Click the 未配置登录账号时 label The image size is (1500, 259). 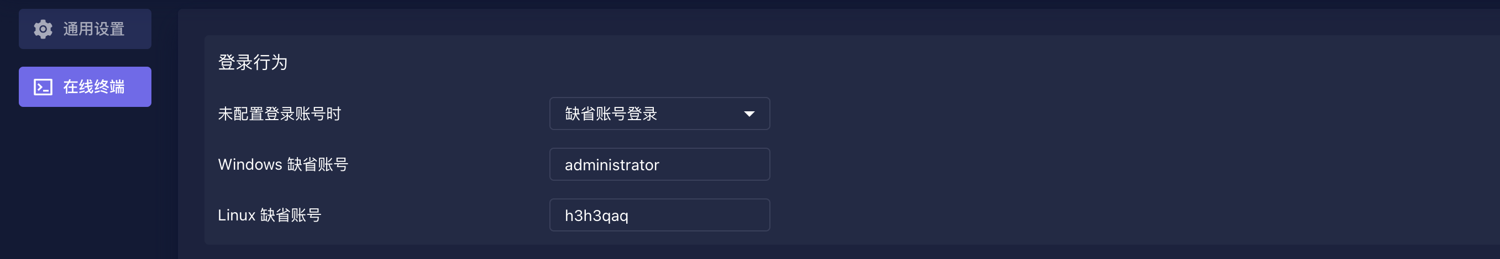pos(280,114)
